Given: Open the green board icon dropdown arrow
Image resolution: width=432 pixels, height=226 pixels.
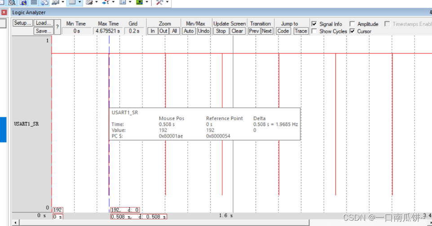Looking at the screenshot, I should click(147, 2).
